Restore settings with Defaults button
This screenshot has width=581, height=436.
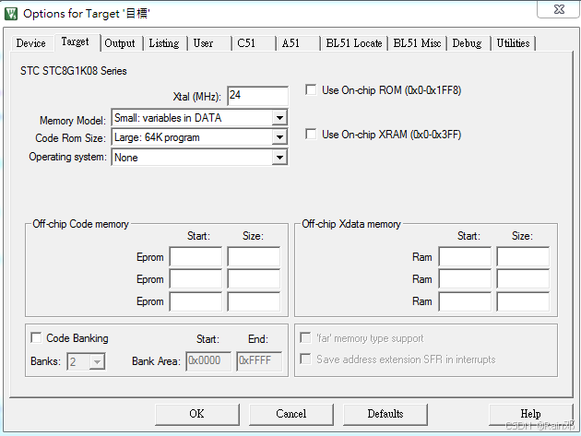[x=385, y=414]
